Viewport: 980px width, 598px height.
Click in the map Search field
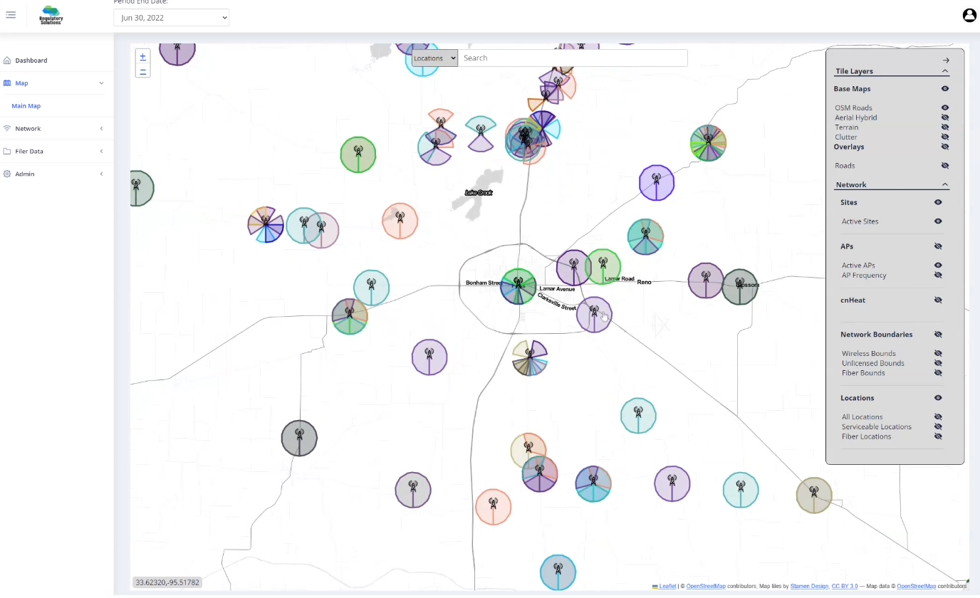pyautogui.click(x=573, y=58)
